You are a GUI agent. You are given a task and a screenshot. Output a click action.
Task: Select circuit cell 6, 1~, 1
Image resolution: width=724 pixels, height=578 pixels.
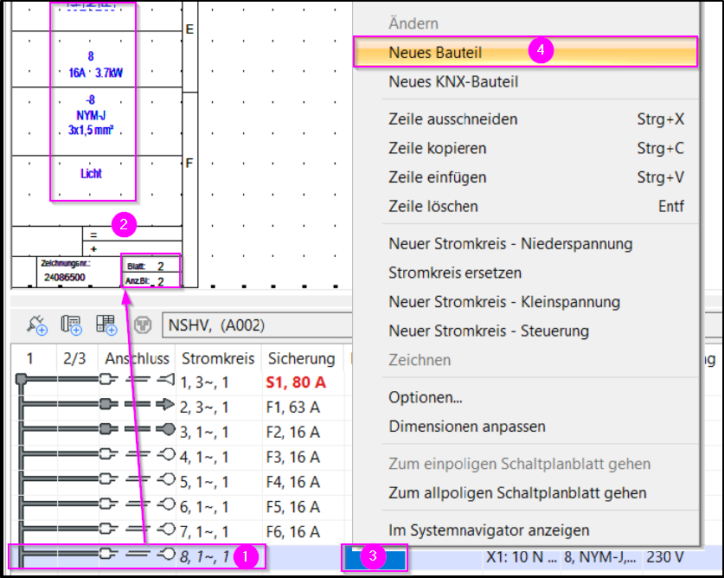point(204,507)
